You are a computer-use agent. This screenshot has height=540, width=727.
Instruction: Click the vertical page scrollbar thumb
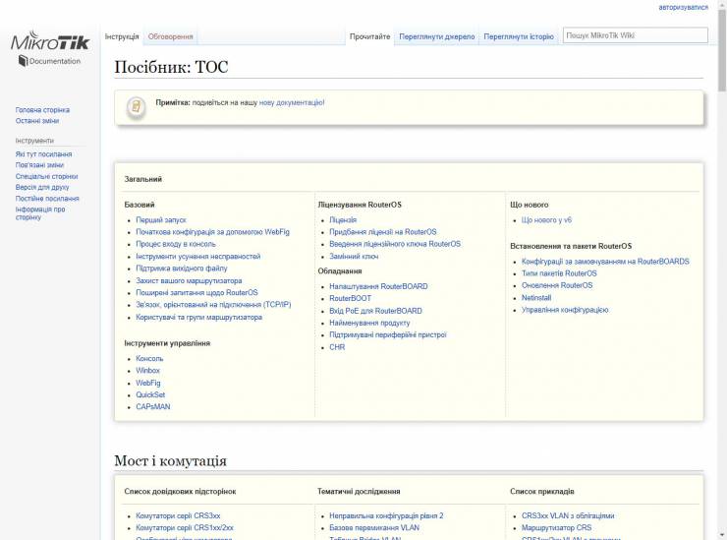pyautogui.click(x=722, y=50)
